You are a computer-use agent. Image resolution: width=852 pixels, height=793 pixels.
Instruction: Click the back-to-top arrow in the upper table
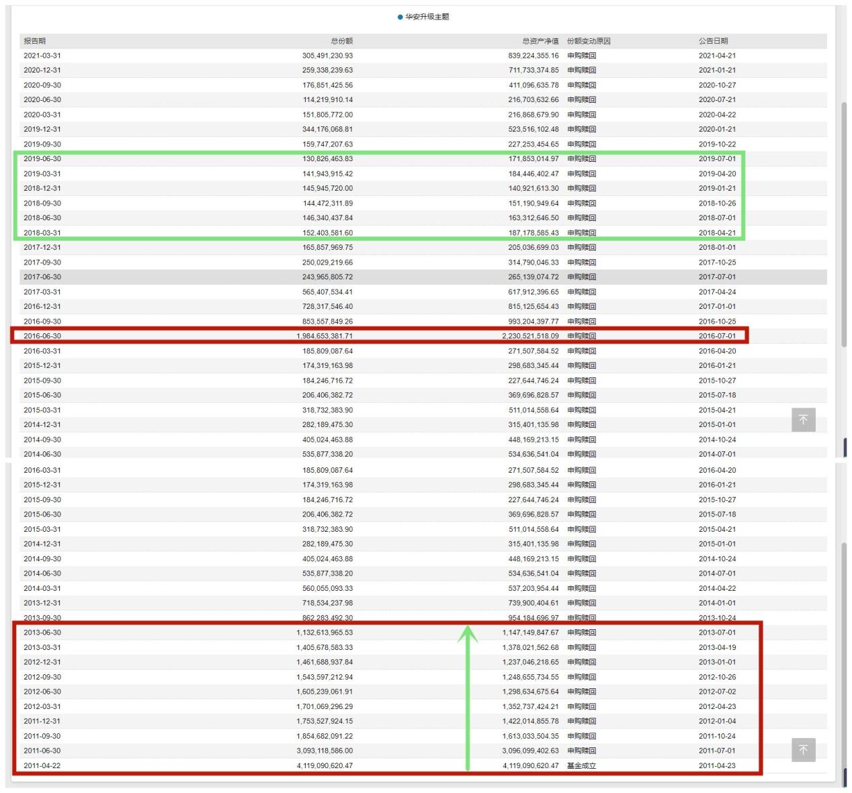[x=803, y=420]
